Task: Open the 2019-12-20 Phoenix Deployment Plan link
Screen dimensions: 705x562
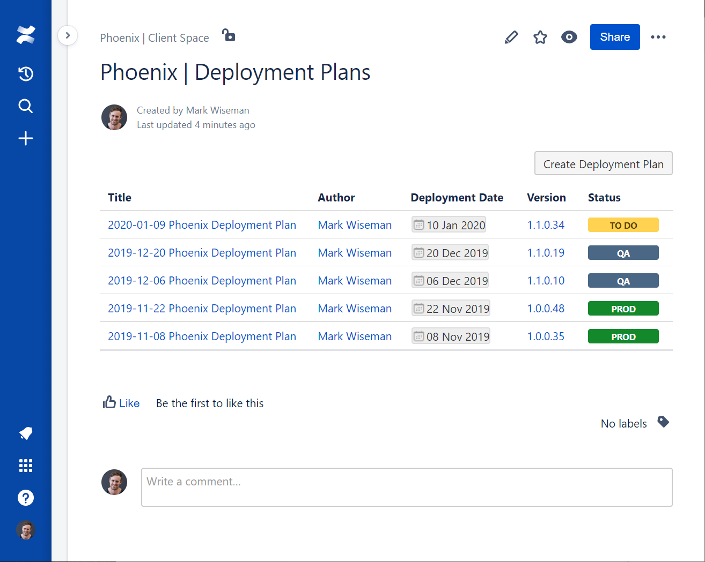Action: pos(202,253)
